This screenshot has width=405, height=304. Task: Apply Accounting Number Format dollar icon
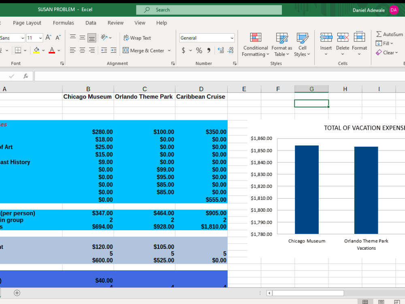(183, 50)
